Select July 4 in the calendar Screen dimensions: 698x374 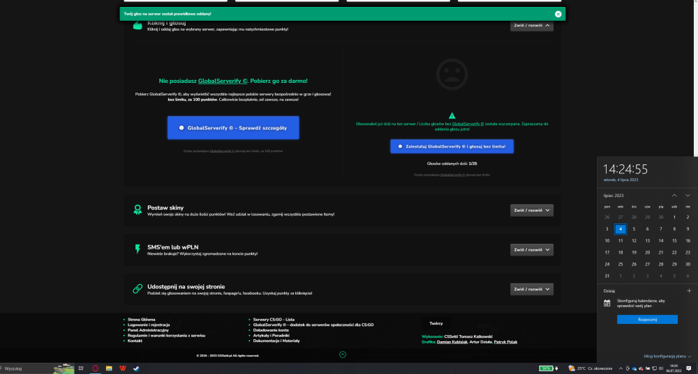click(621, 228)
